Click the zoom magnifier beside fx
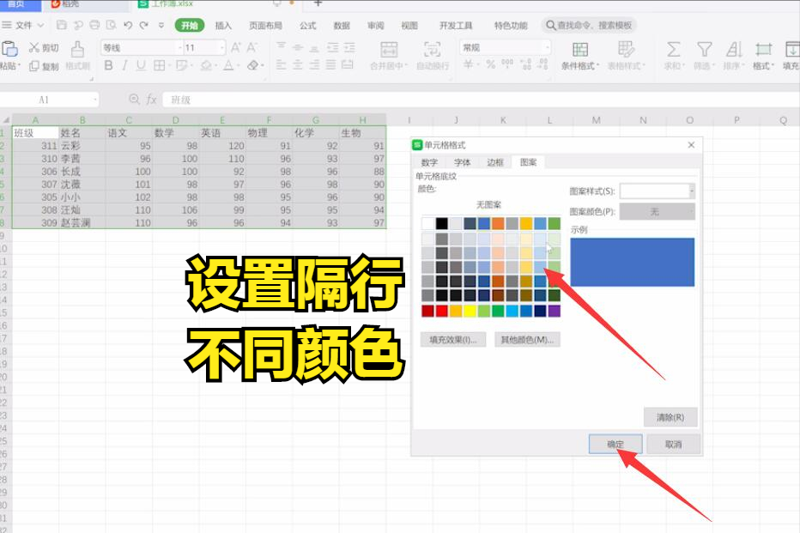 tap(134, 99)
